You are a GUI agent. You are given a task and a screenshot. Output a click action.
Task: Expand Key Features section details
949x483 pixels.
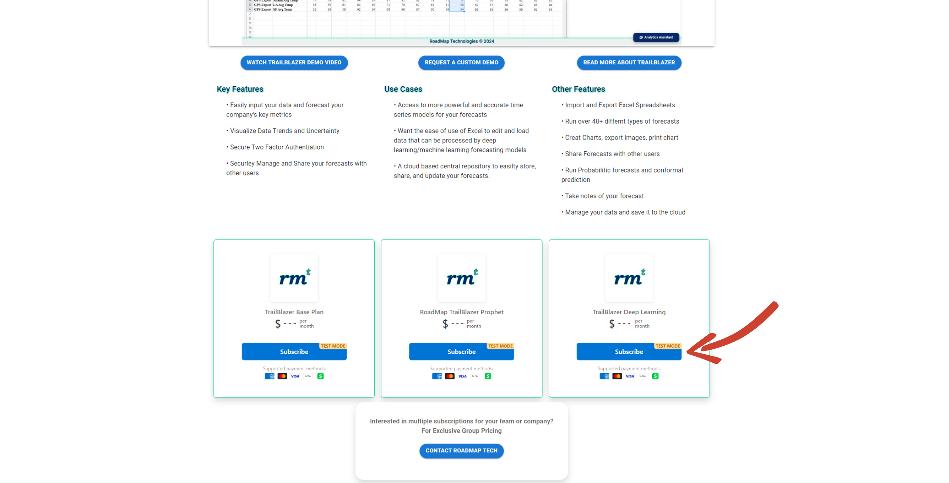pyautogui.click(x=240, y=89)
